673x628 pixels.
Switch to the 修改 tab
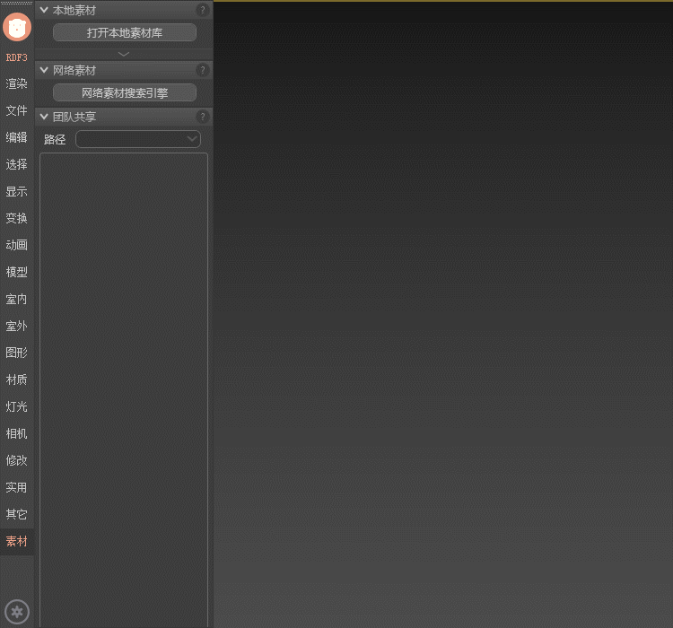(x=17, y=460)
